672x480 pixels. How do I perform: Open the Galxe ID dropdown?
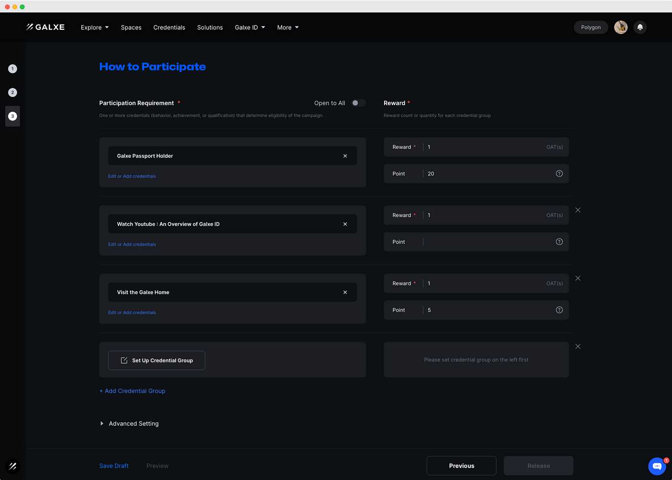250,27
